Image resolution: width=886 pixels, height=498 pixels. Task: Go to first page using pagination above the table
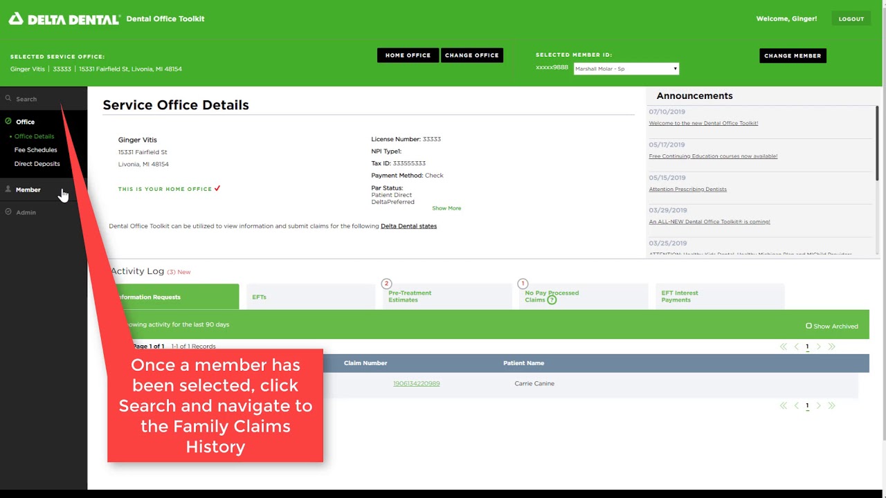[x=784, y=347]
